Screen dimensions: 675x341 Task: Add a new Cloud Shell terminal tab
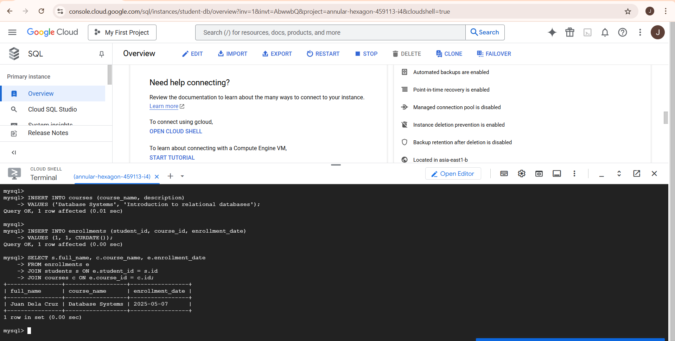pyautogui.click(x=170, y=176)
